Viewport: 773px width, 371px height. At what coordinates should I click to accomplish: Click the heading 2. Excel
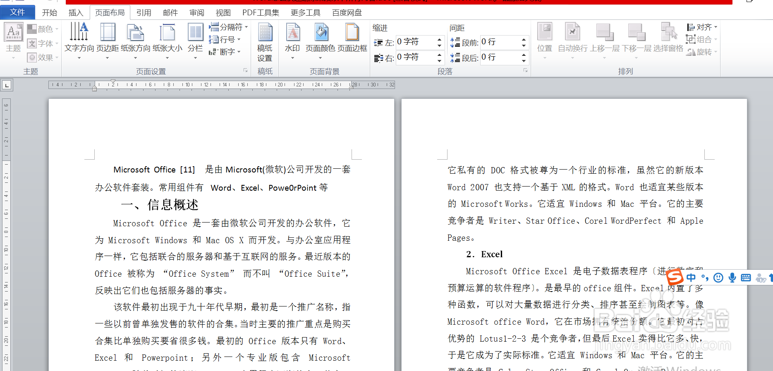(x=484, y=254)
